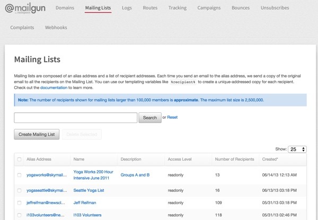The width and height of the screenshot is (318, 220).
Task: Open jeffreifman@newscl alias address
Action: click(46, 203)
